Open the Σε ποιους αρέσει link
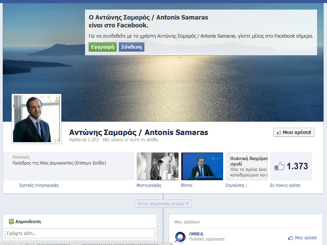 pos(285,185)
